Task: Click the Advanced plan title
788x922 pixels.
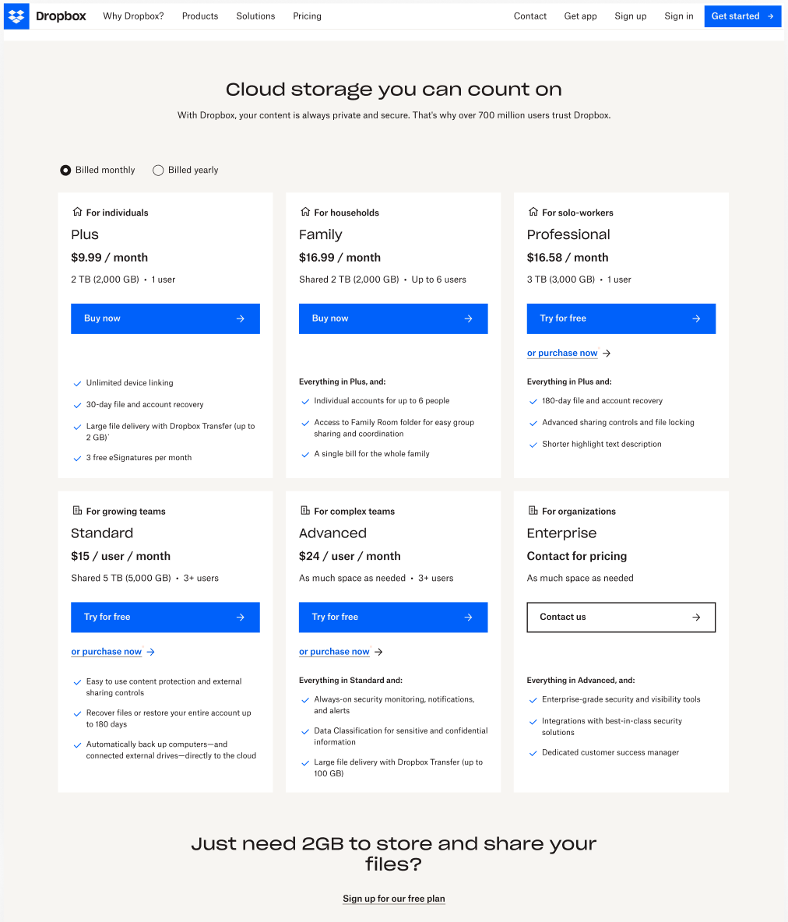Action: 332,533
